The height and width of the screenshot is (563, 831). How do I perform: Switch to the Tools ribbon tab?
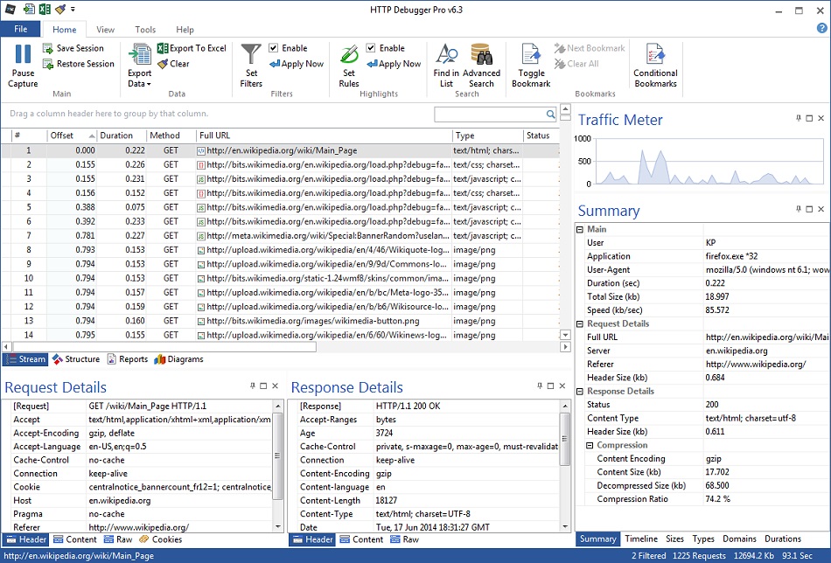pyautogui.click(x=145, y=30)
